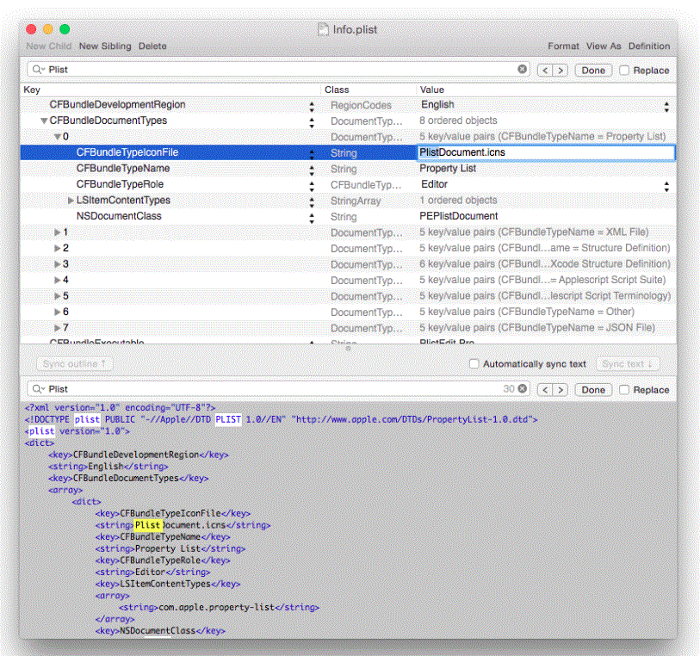700x656 pixels.
Task: Open key stepper for NSDocumentClass
Action: click(x=312, y=218)
